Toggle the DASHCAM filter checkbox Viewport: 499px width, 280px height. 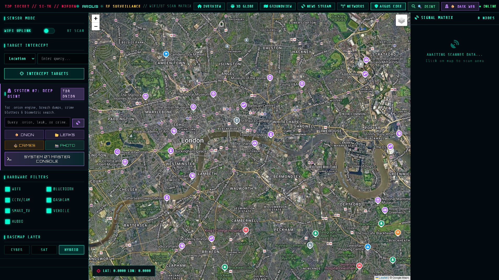tap(49, 200)
